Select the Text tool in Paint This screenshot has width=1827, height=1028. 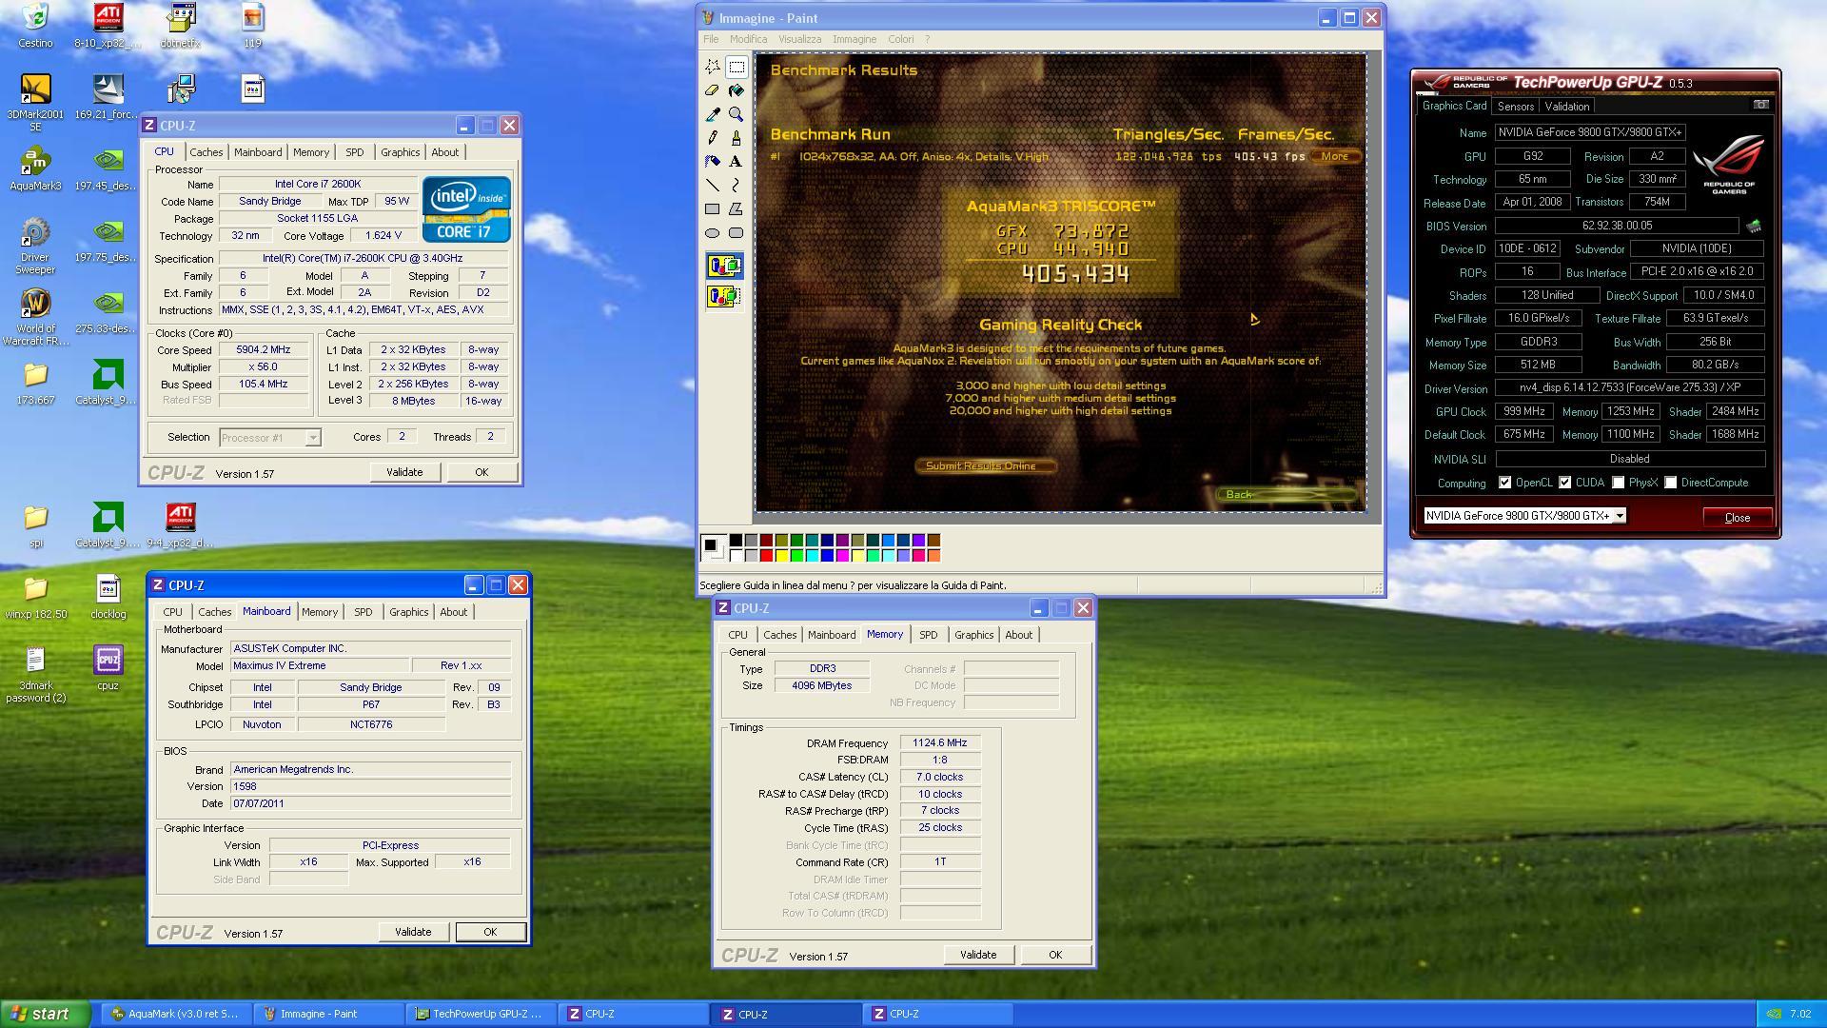coord(737,162)
